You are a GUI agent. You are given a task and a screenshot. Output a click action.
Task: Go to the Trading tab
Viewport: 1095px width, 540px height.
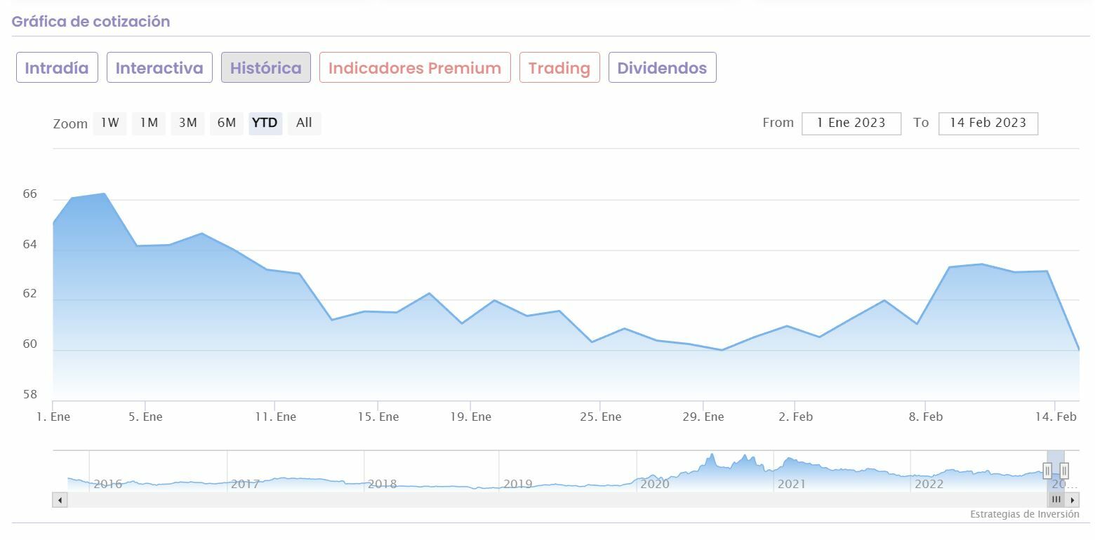[559, 68]
